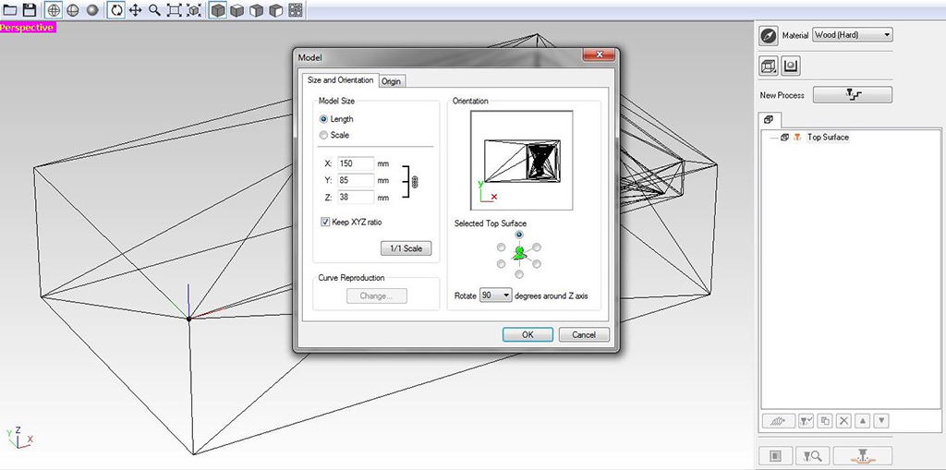Select the lower-left top surface radio button
The image size is (946, 470).
pyautogui.click(x=501, y=264)
